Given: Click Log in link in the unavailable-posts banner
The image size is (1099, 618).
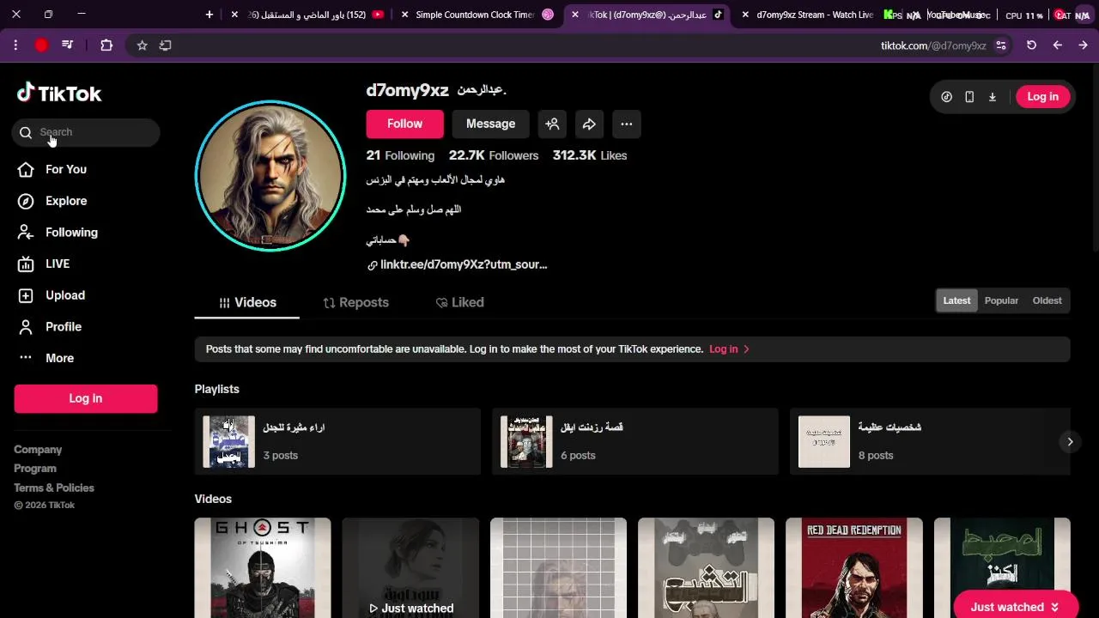Looking at the screenshot, I should [x=729, y=349].
